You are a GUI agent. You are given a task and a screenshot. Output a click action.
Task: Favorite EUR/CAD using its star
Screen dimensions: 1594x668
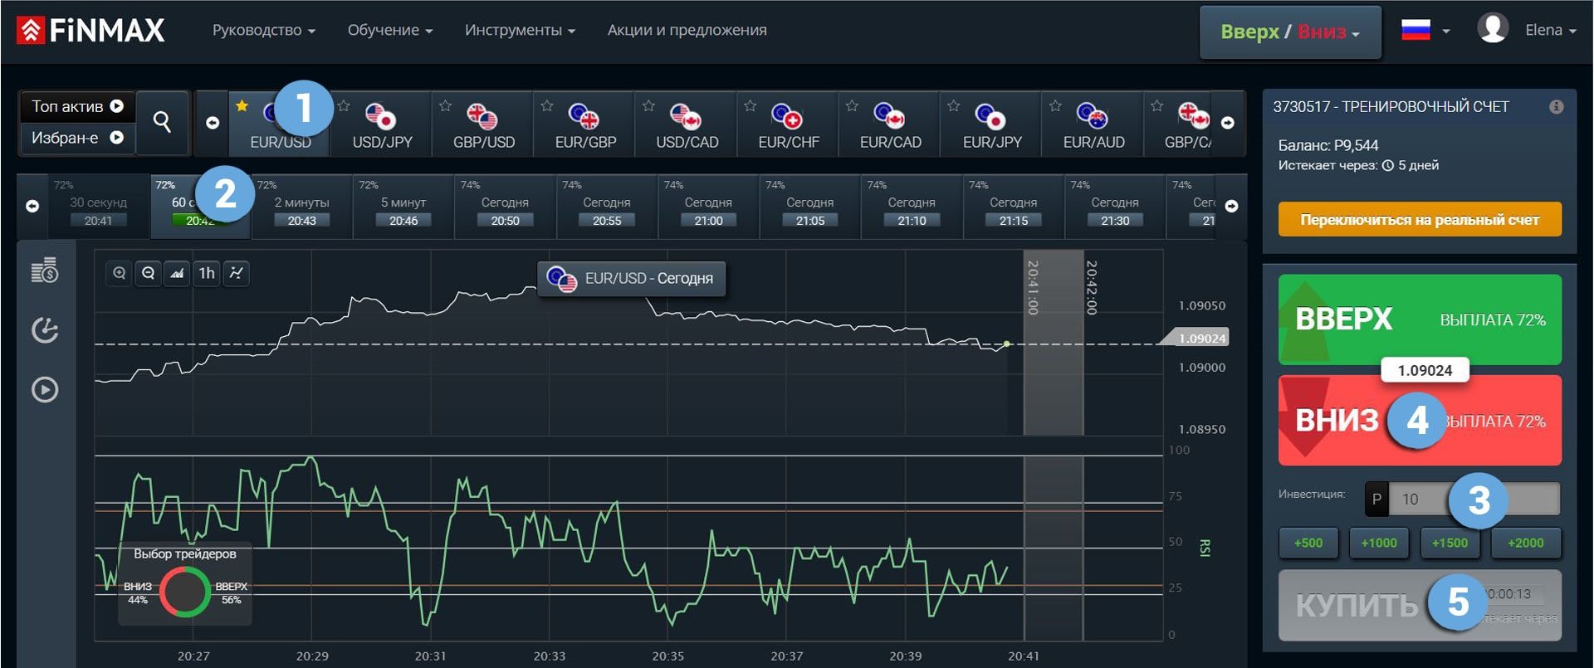point(852,105)
